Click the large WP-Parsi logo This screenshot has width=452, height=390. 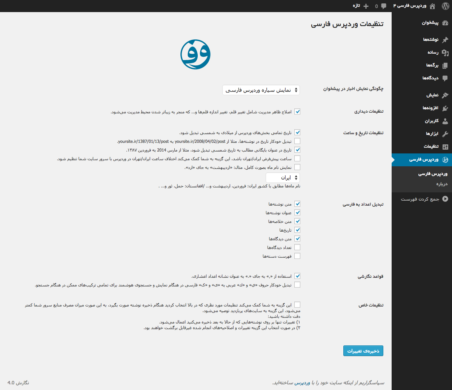click(x=195, y=54)
